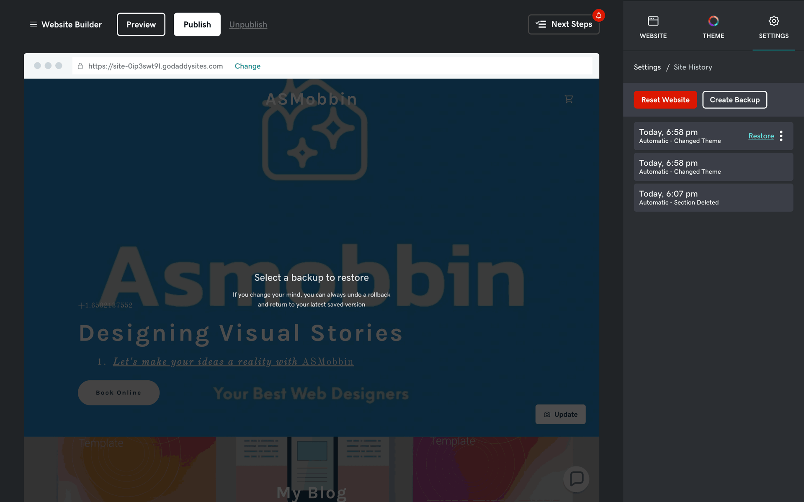Image resolution: width=804 pixels, height=502 pixels.
Task: Open 'Let's make your ideas a reality' link
Action: 233,361
